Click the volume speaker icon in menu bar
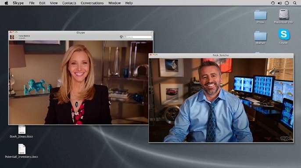Image resolution: width=301 pixels, height=168 pixels. point(279,3)
